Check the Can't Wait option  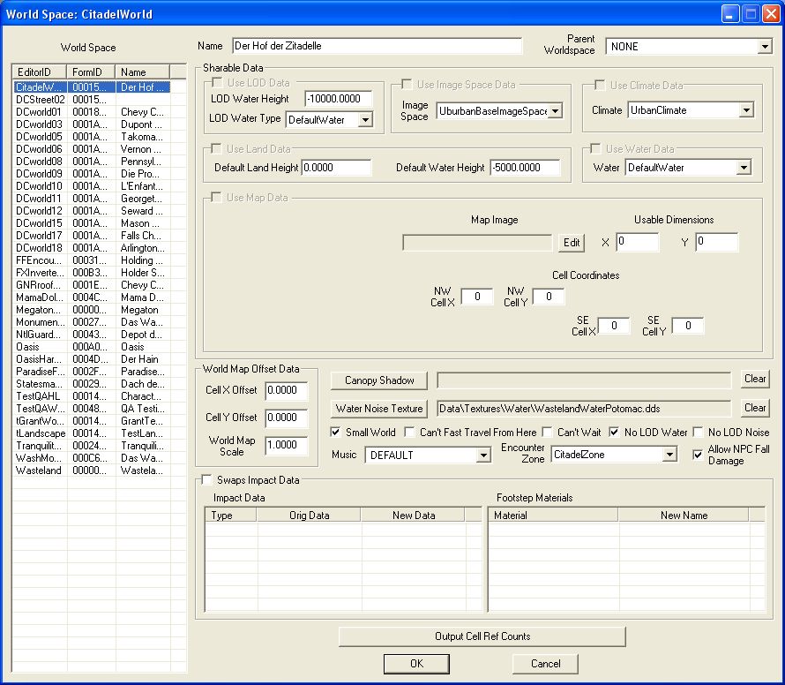pos(547,432)
